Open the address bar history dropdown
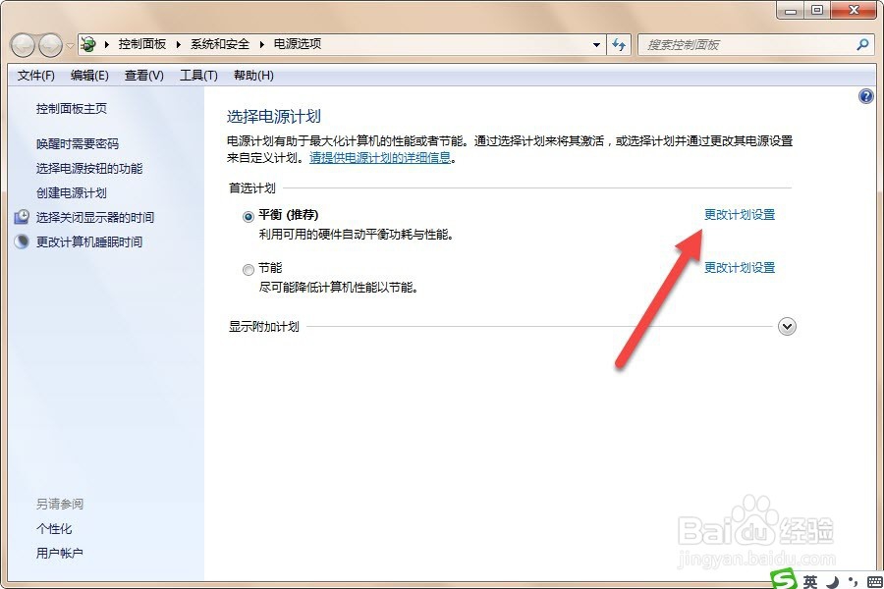 [x=596, y=44]
